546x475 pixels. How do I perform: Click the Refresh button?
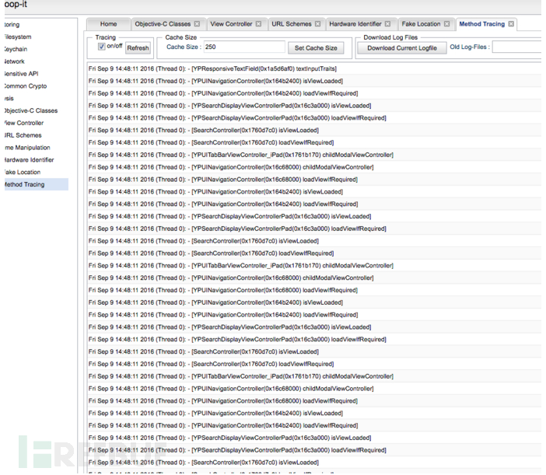coord(138,48)
